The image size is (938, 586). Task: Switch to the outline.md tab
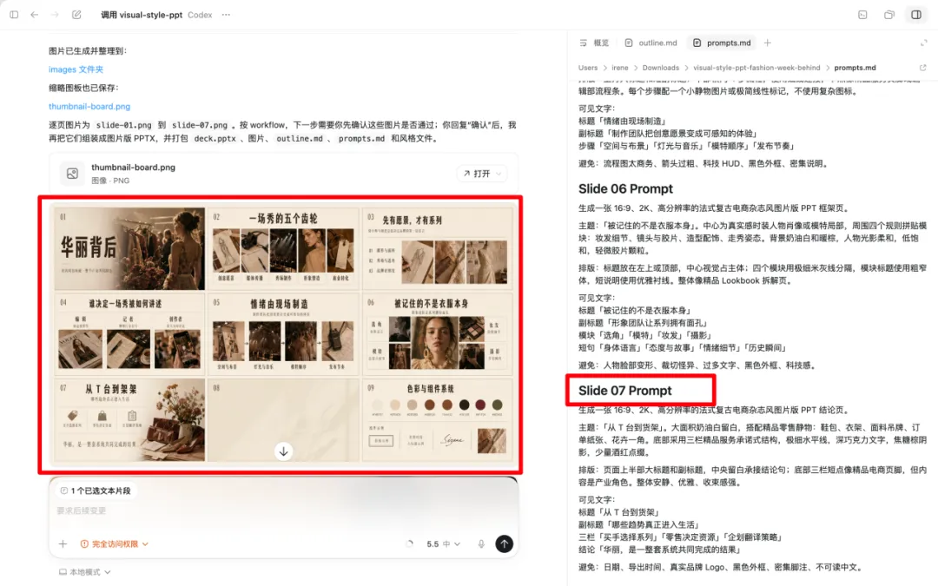(x=651, y=43)
